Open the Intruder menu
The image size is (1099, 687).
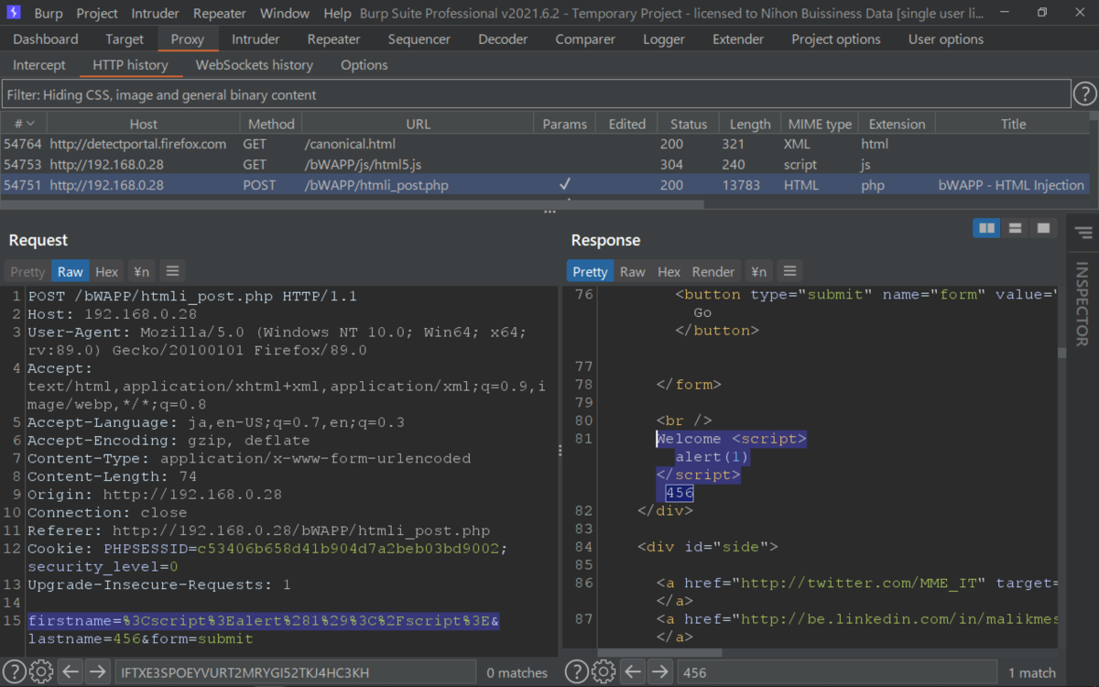[x=156, y=14]
